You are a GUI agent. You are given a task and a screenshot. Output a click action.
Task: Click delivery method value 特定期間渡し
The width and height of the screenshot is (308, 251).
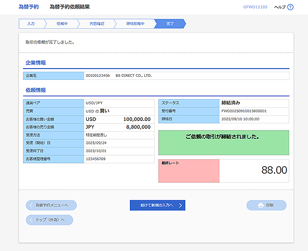click(x=97, y=135)
